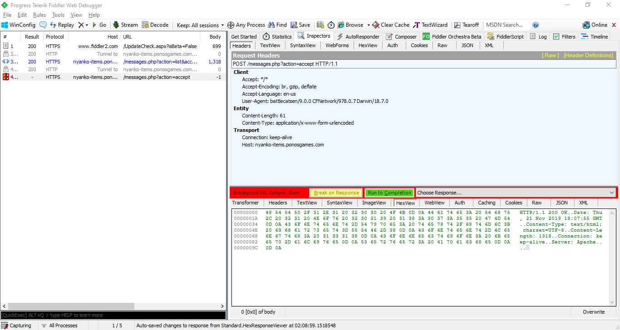Click the Remove sessions X icon
The image size is (620, 330).
pos(81,25)
